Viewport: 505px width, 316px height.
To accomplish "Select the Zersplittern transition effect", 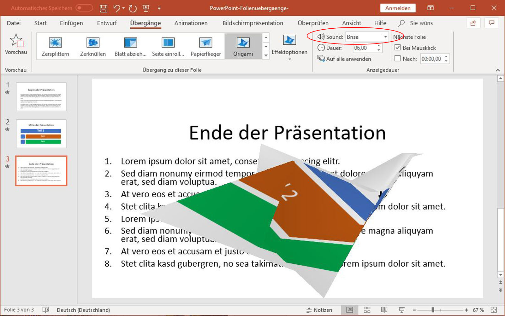I will point(55,43).
